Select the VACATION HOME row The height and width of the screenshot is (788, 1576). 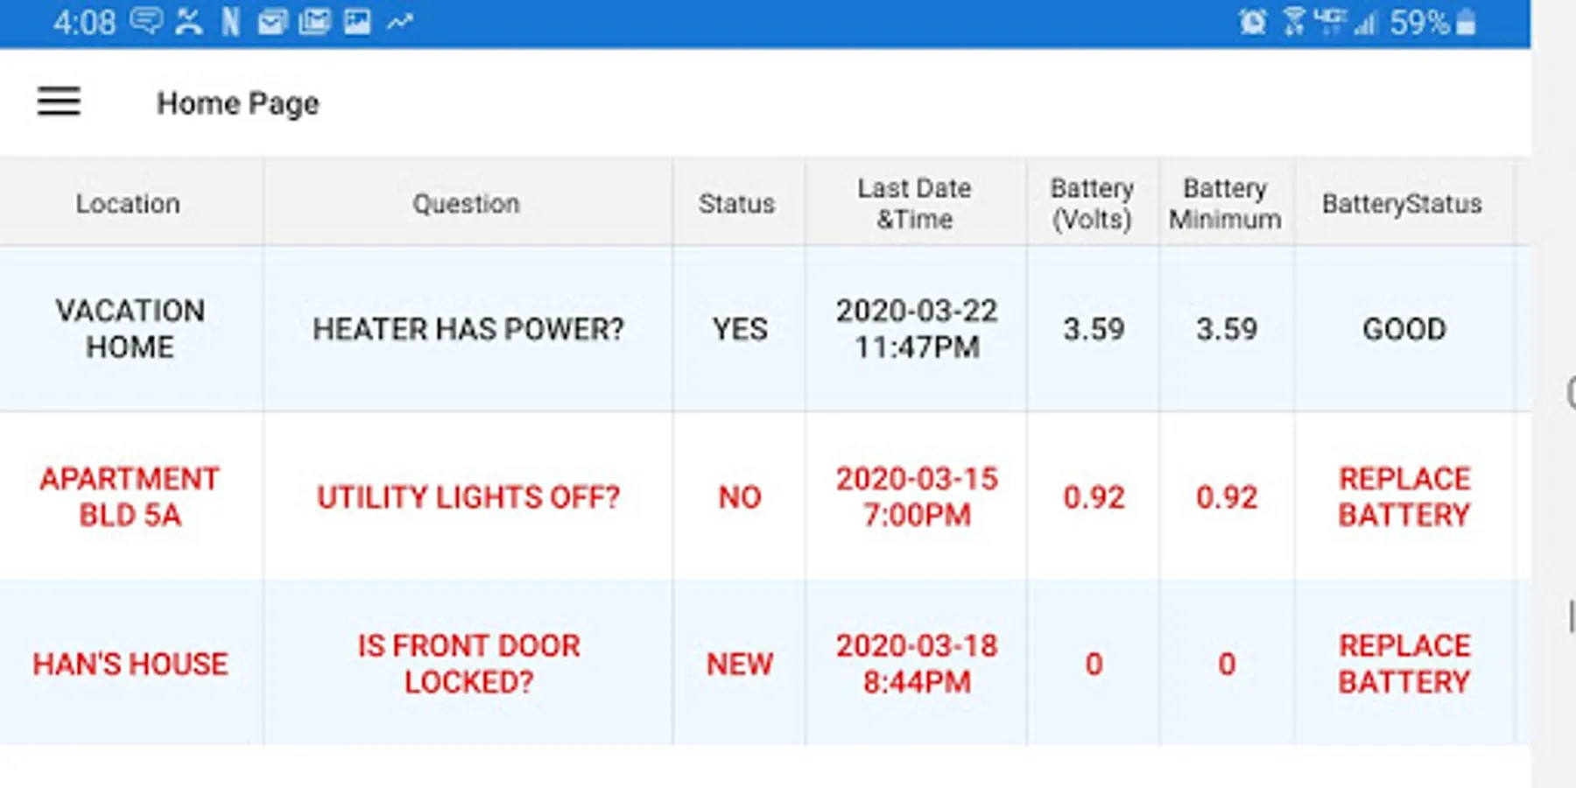(x=130, y=328)
